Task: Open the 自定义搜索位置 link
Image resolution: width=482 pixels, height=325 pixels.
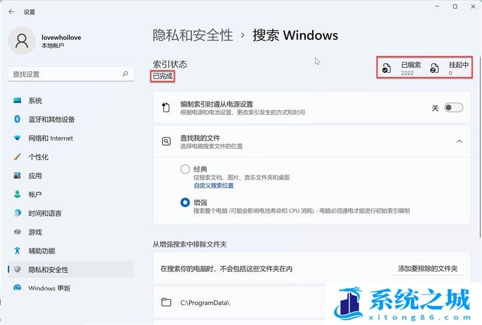Action: coord(214,185)
